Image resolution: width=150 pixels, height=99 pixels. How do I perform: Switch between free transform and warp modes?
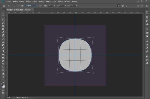tap(118, 6)
